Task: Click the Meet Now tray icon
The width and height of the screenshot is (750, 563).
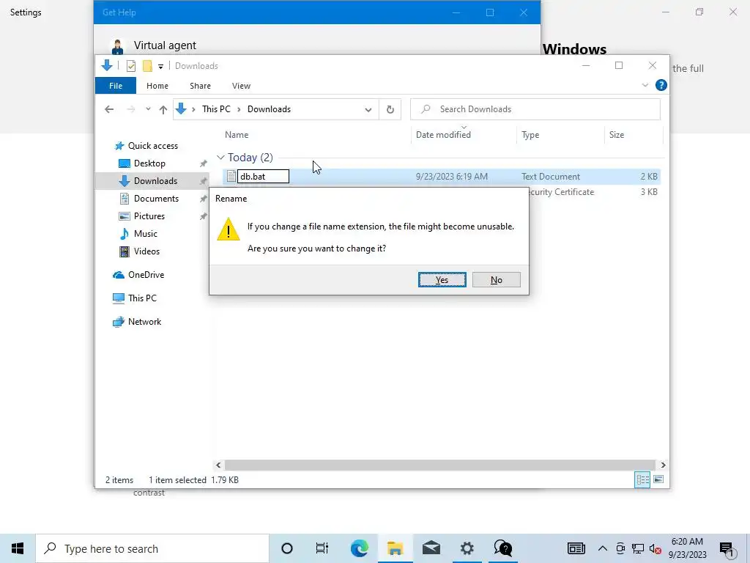Action: [620, 548]
